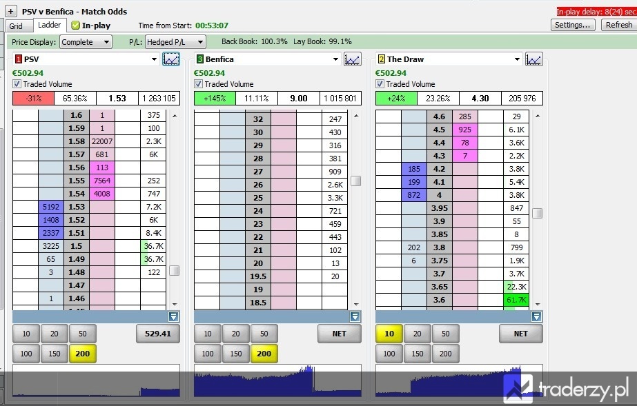Screen dimensions: 637x406
Task: Select stake 10 for Benfica
Action: [208, 334]
